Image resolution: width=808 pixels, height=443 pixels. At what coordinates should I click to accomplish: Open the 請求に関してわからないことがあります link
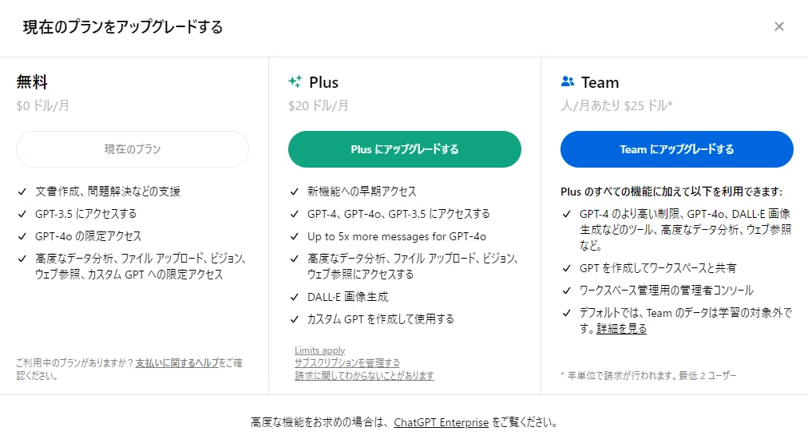[x=364, y=375]
